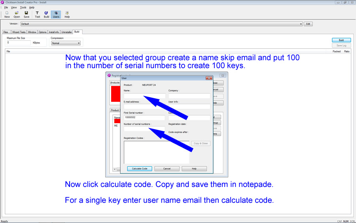Click the Edit button beside Version

[x=308, y=24]
